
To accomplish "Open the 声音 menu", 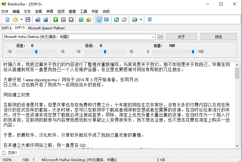I will [50, 12].
